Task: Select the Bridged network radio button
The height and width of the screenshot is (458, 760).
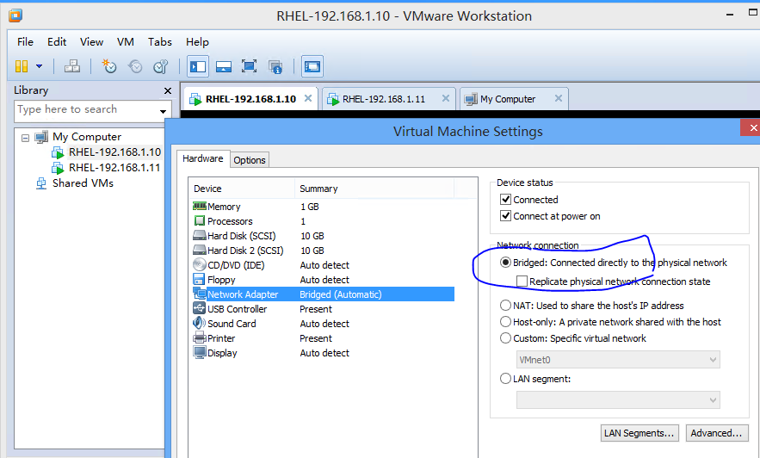Action: pyautogui.click(x=505, y=263)
